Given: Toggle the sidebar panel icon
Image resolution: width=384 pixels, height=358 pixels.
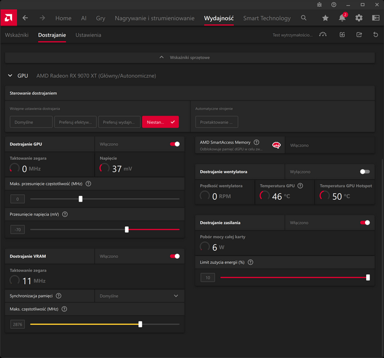Looking at the screenshot, I should (375, 18).
